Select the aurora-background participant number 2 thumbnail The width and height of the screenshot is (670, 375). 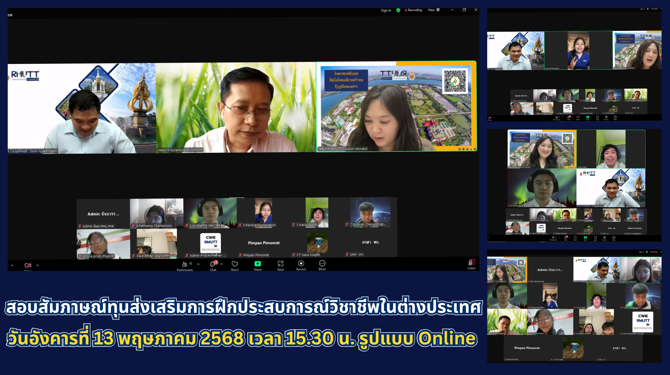pyautogui.click(x=210, y=213)
